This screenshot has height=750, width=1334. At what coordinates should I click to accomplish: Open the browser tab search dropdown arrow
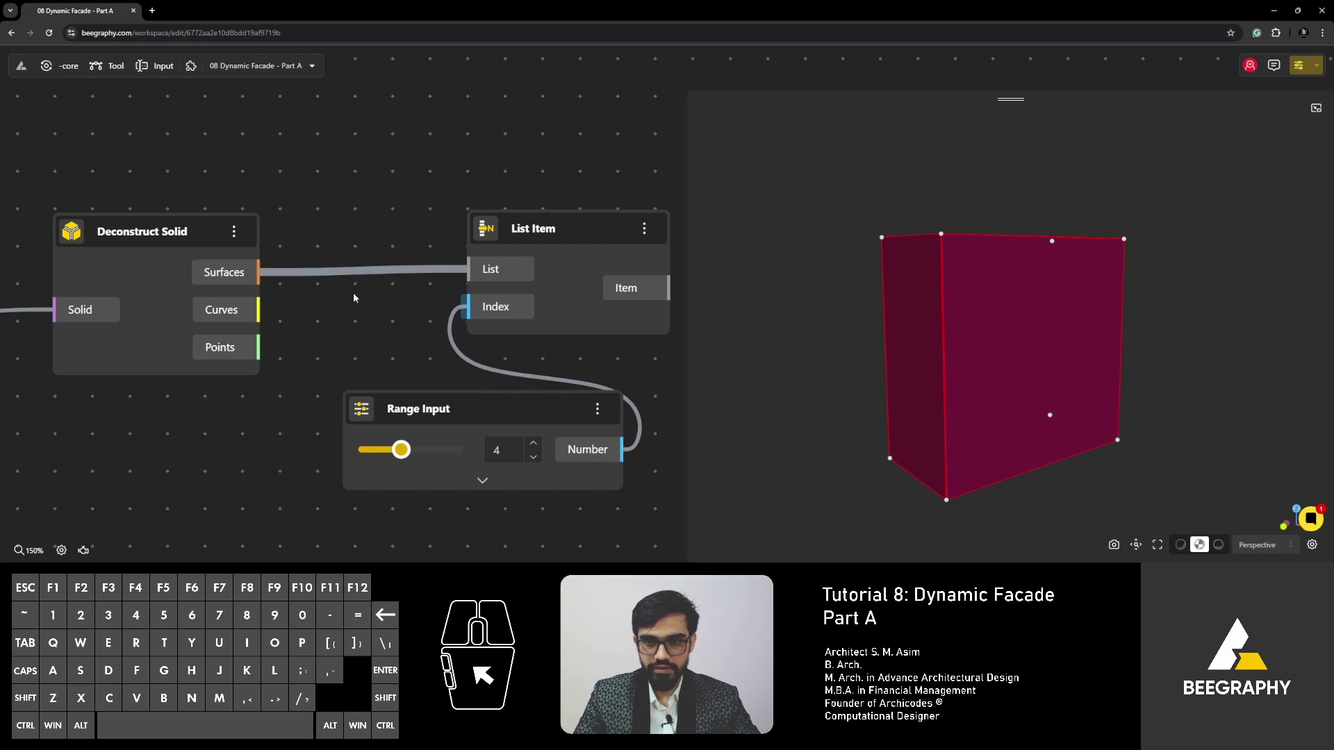click(10, 11)
